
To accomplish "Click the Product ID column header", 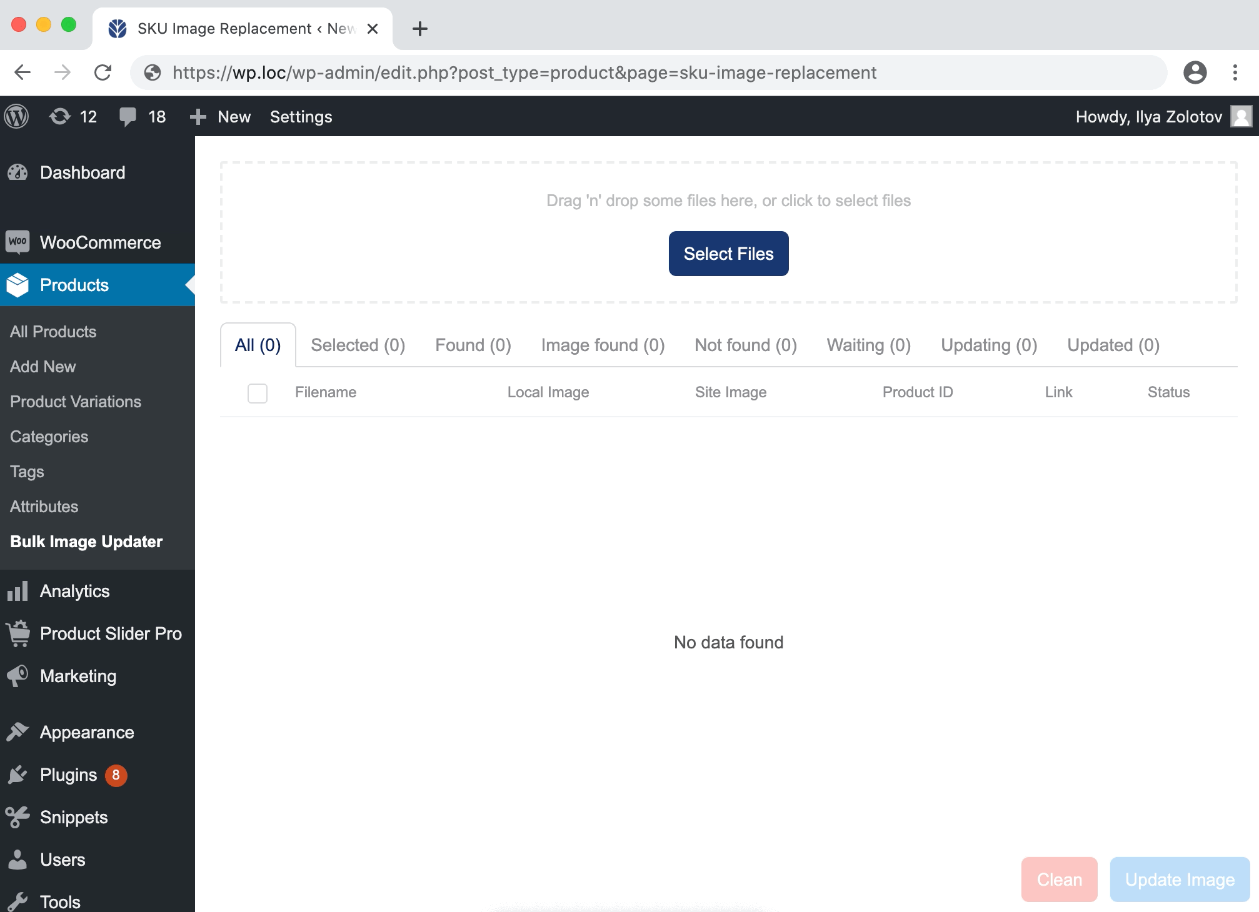I will [918, 392].
